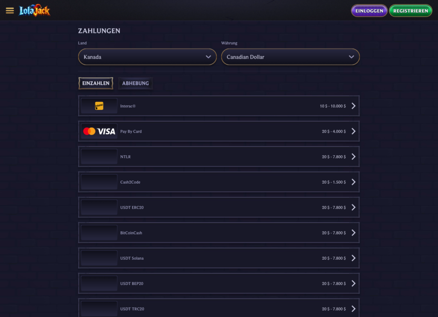
Task: Click the Interac payment logo
Action: [99, 106]
